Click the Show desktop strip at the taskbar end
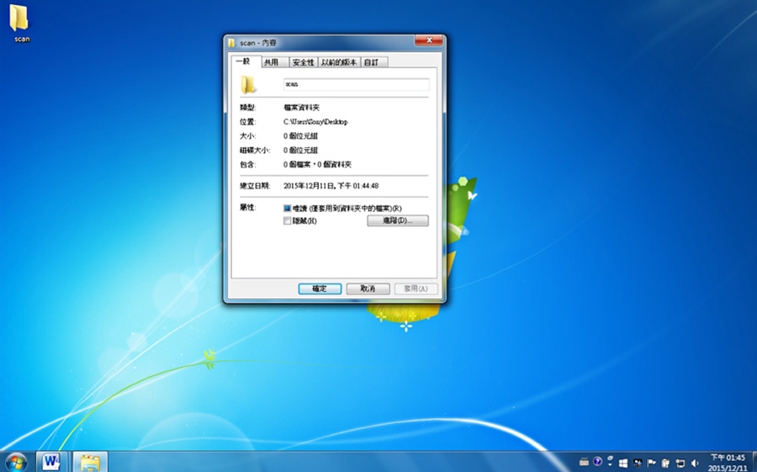This screenshot has height=472, width=757. pyautogui.click(x=754, y=462)
